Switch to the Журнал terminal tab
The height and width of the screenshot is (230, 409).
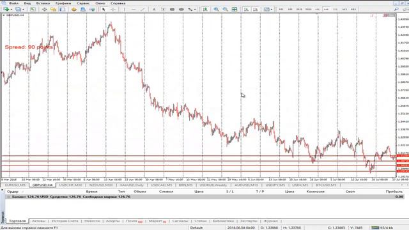tap(270, 221)
